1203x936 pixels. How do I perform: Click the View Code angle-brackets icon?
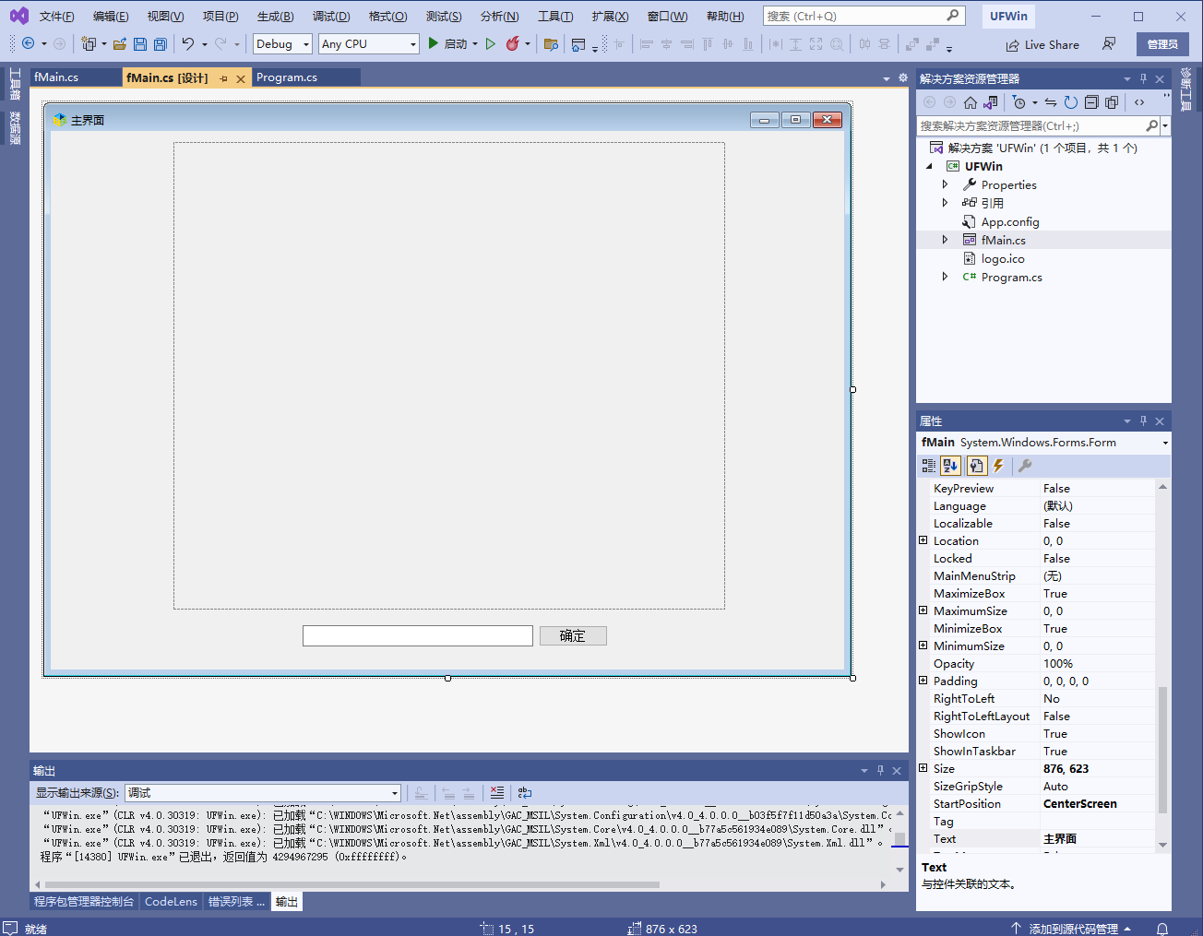pos(1139,102)
